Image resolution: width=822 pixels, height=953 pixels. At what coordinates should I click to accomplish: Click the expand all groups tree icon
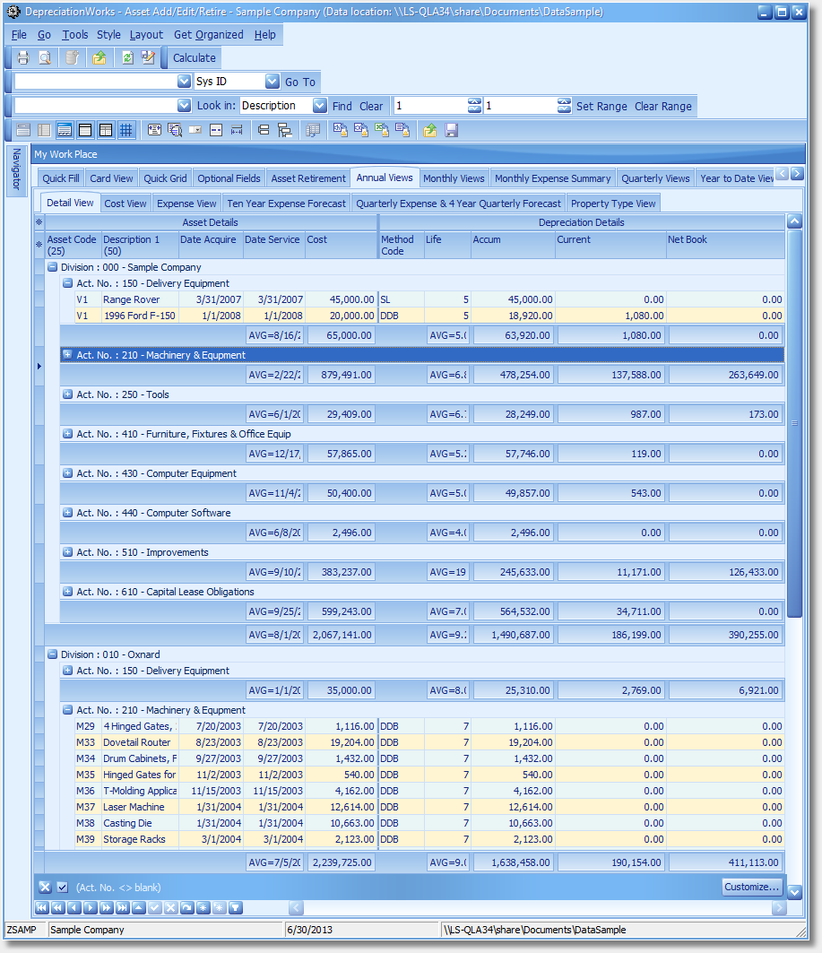pos(284,130)
